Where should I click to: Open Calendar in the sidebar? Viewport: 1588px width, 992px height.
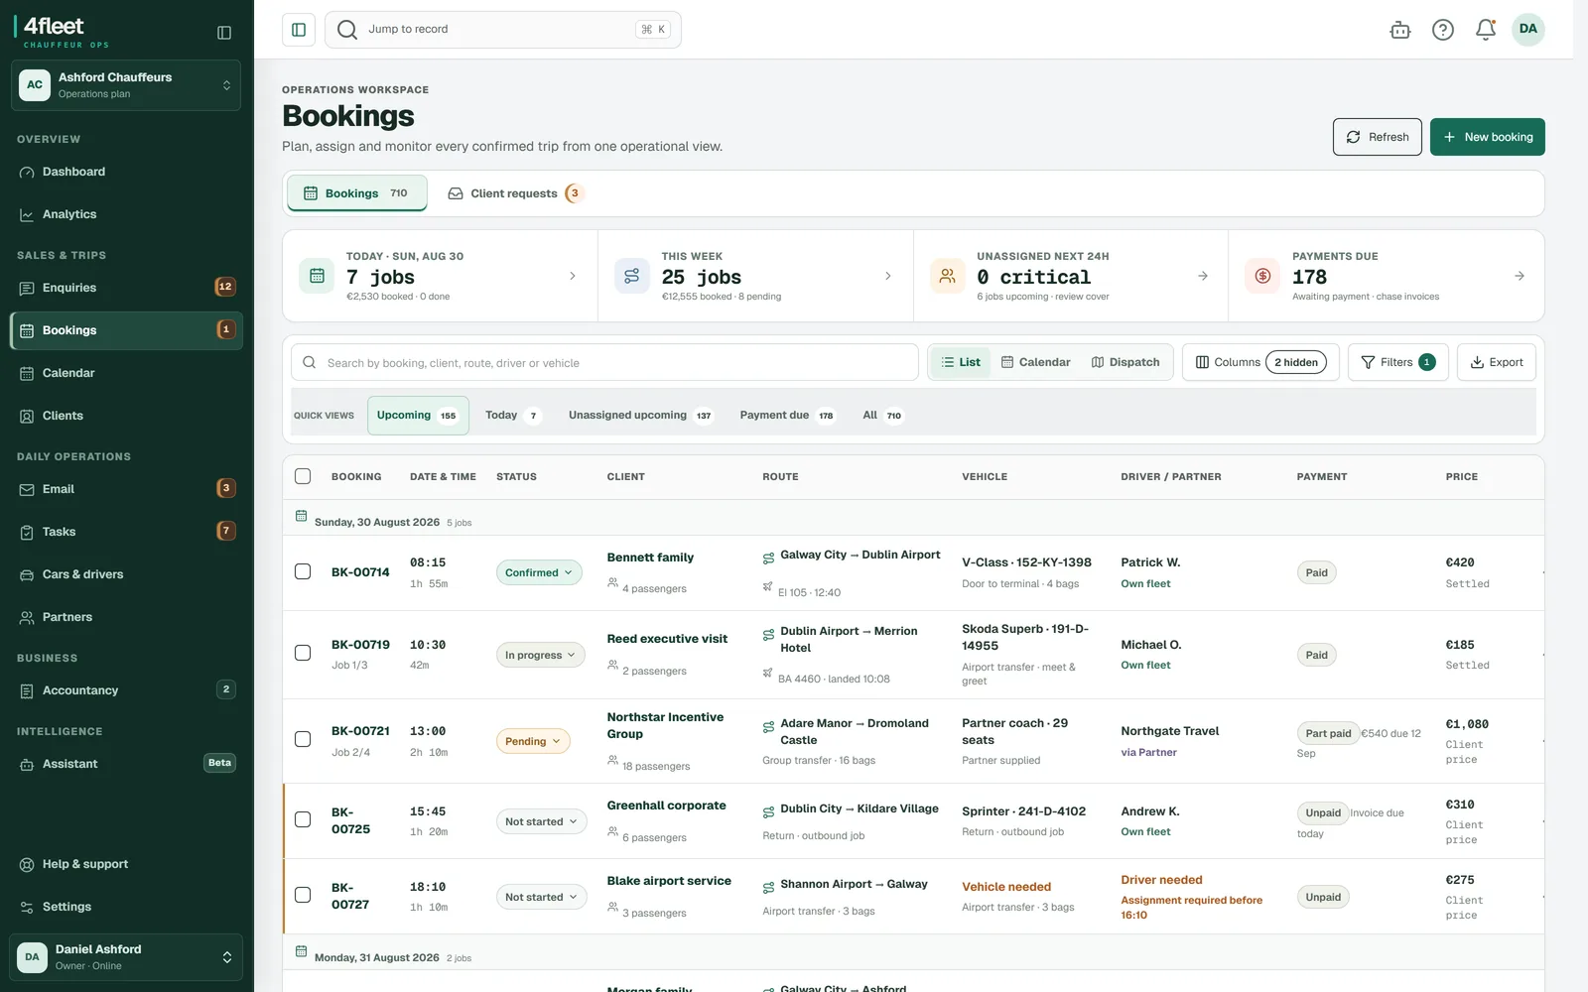[x=126, y=373]
